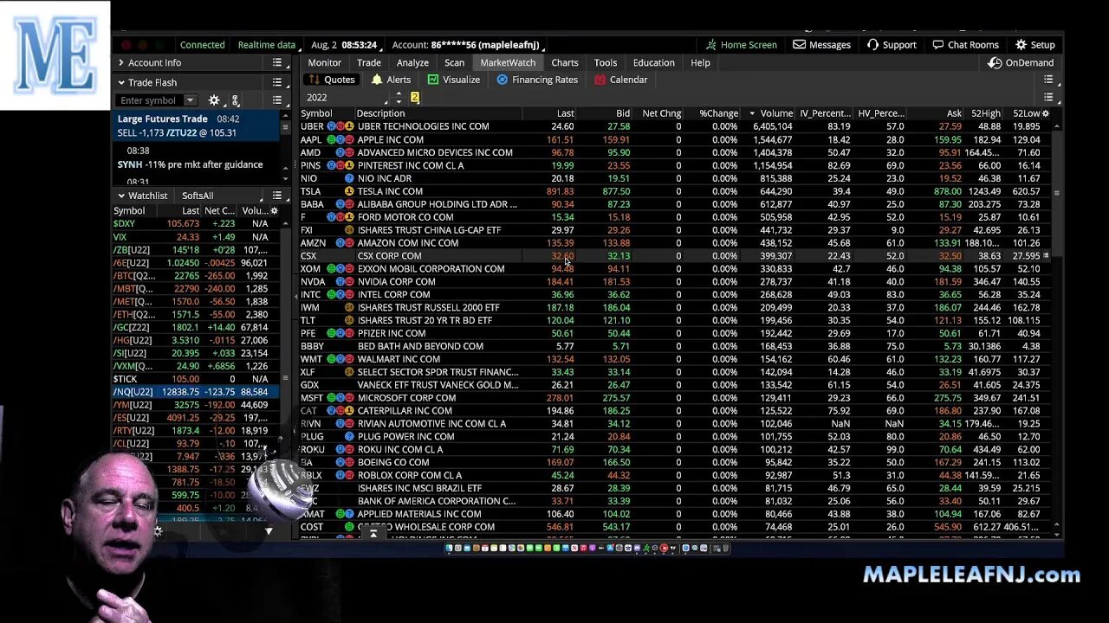Select the WALMART INC COM row
The width and height of the screenshot is (1109, 623).
coord(676,359)
